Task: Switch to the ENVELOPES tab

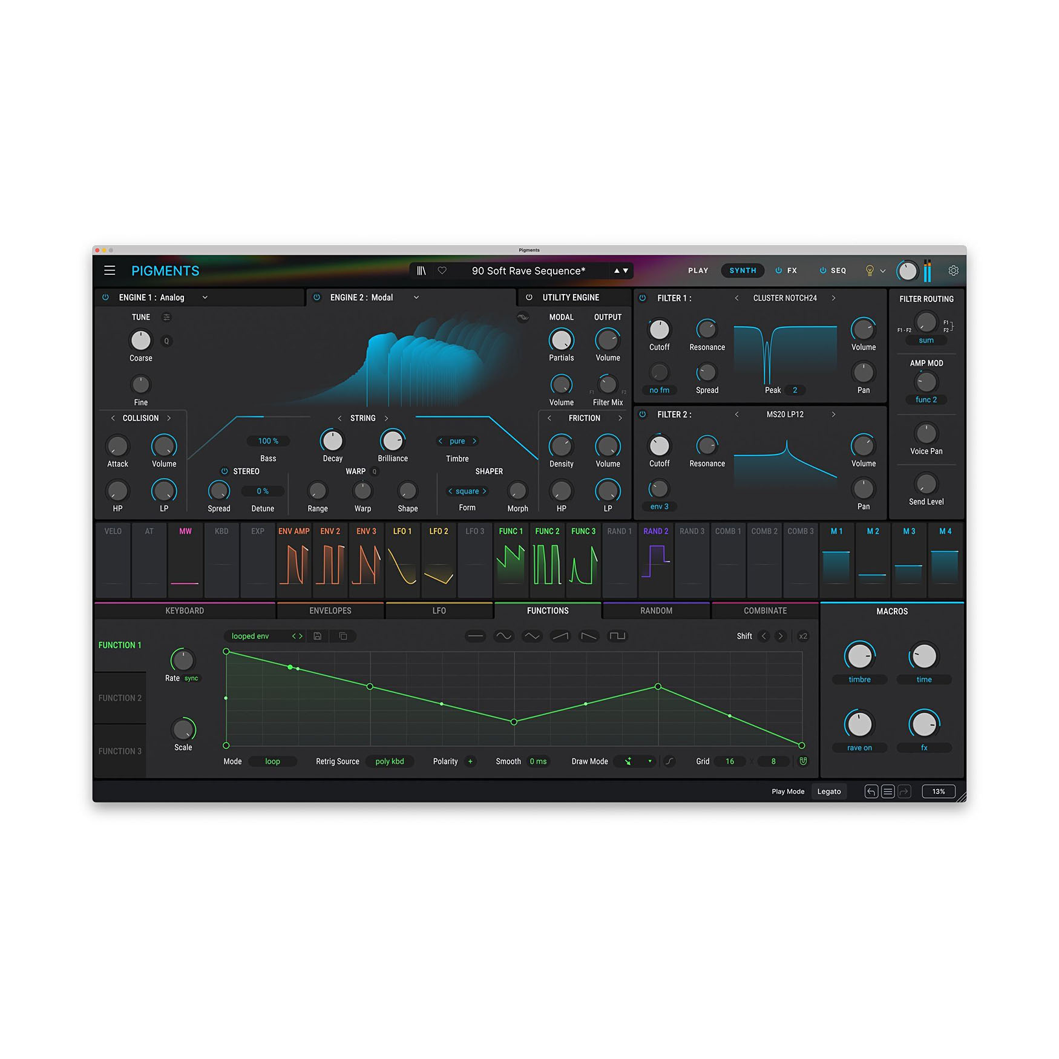Action: 330,611
